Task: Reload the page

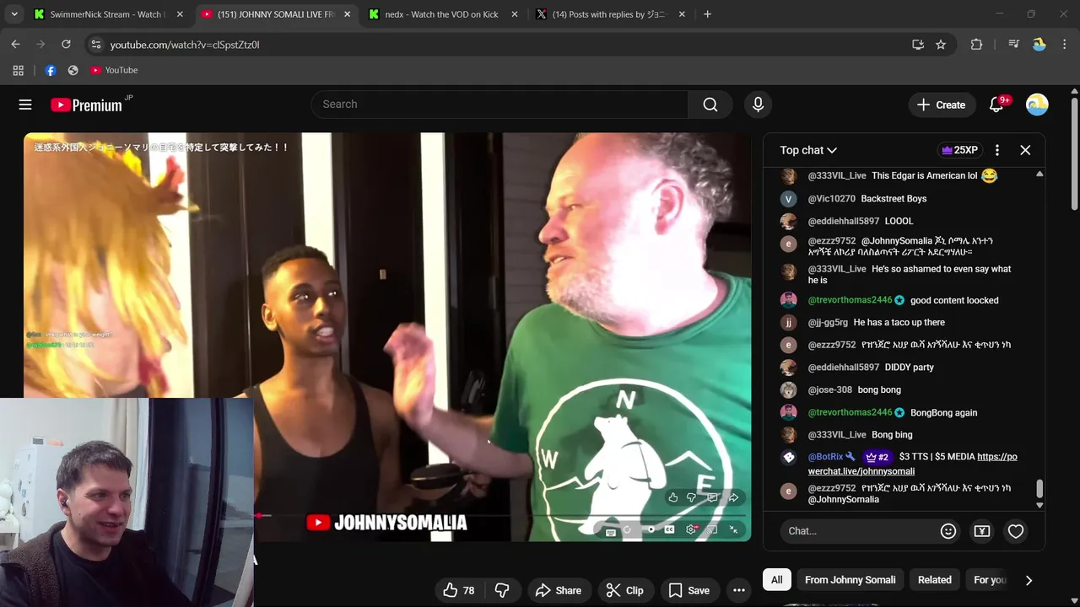Action: click(66, 45)
